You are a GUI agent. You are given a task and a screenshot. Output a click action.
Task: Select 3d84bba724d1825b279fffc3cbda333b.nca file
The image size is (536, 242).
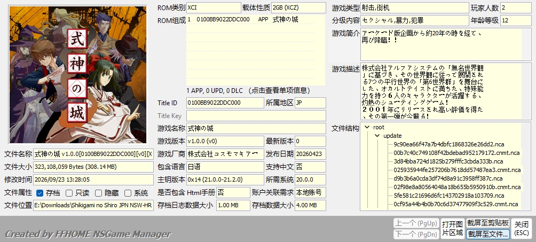(x=448, y=161)
